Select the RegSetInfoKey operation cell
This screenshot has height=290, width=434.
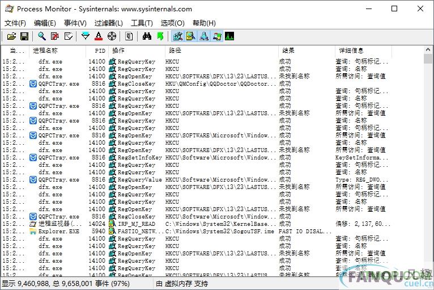pyautogui.click(x=140, y=157)
